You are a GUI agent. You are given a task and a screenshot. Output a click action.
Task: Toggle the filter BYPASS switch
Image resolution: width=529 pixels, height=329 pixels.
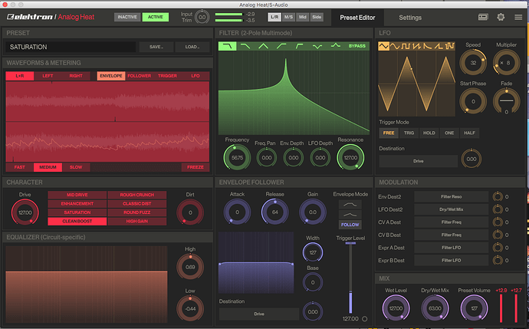356,46
